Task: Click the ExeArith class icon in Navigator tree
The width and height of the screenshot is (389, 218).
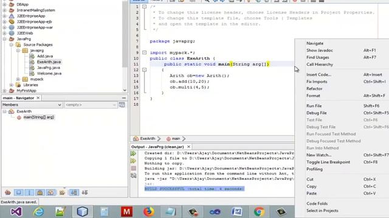Action: (x=12, y=111)
